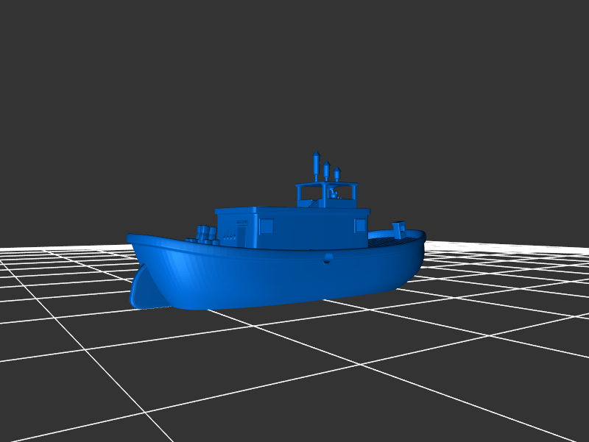This screenshot has width=589, height=442.
Task: Select the cabin door near the stern
Action: coord(242,234)
